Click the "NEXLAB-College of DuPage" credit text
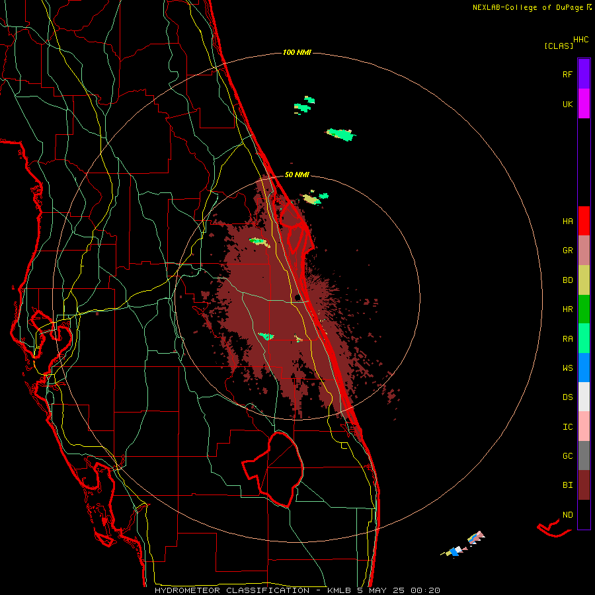This screenshot has width=595, height=595. coord(528,7)
